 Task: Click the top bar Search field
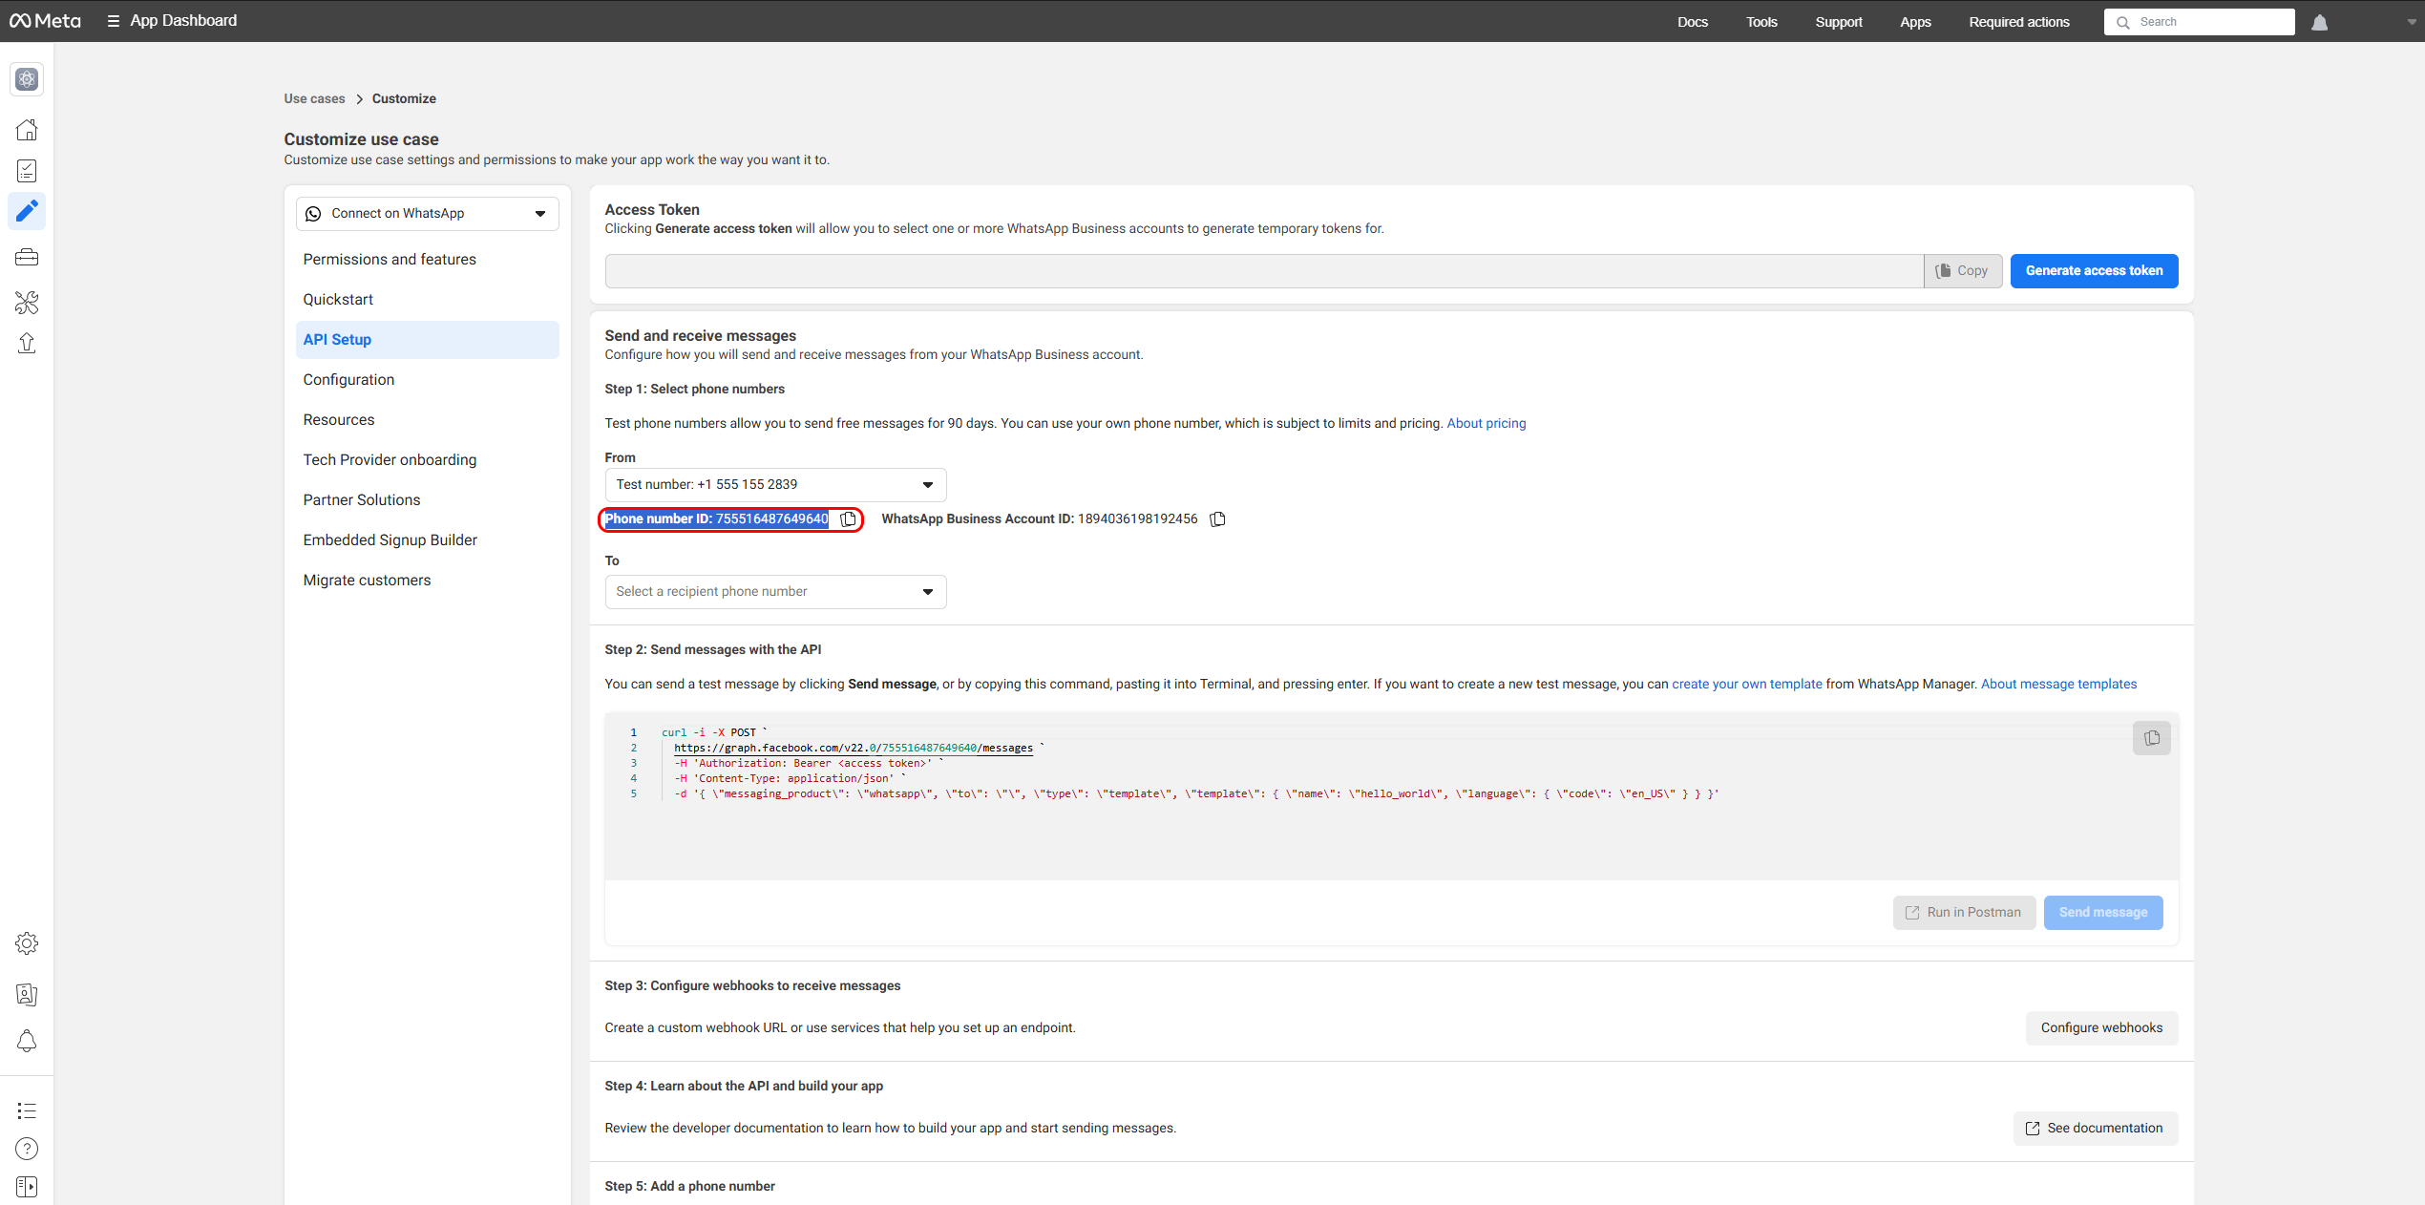[x=2199, y=22]
